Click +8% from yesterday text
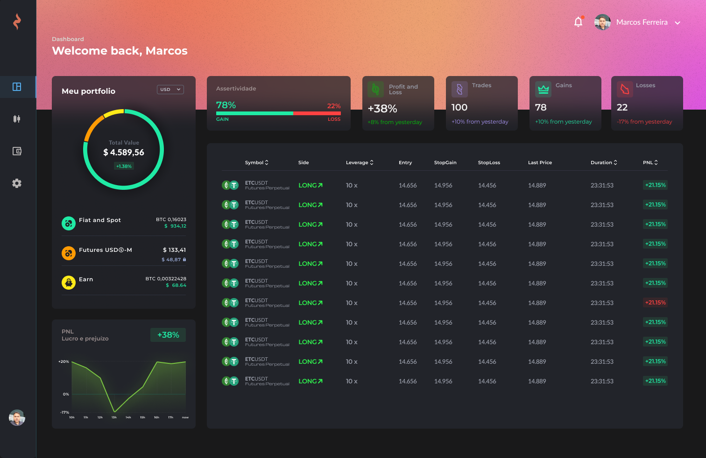The width and height of the screenshot is (706, 458). coord(395,122)
